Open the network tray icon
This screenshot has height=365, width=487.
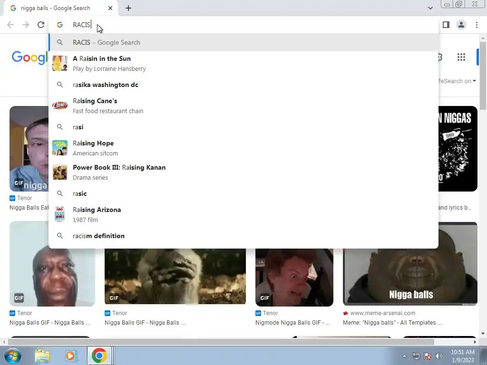416,356
